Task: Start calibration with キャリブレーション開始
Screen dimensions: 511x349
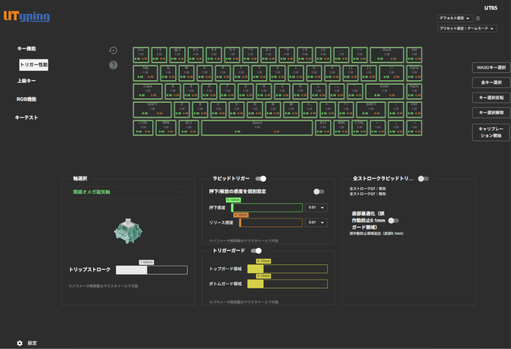Action: pos(490,132)
